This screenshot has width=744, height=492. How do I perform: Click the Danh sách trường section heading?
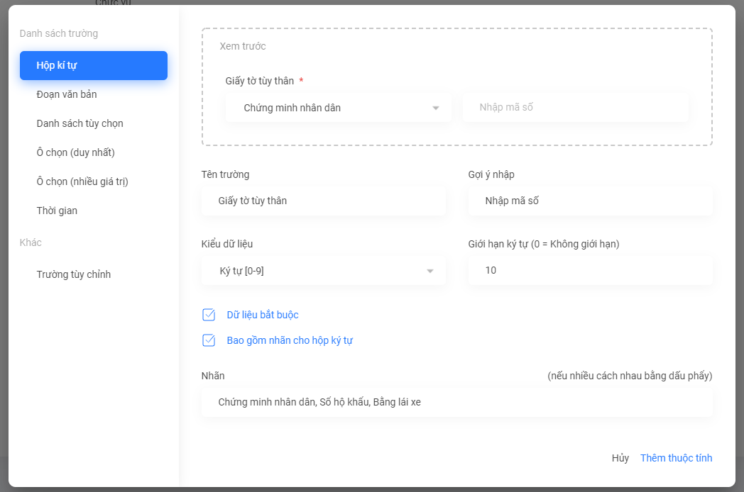(59, 33)
